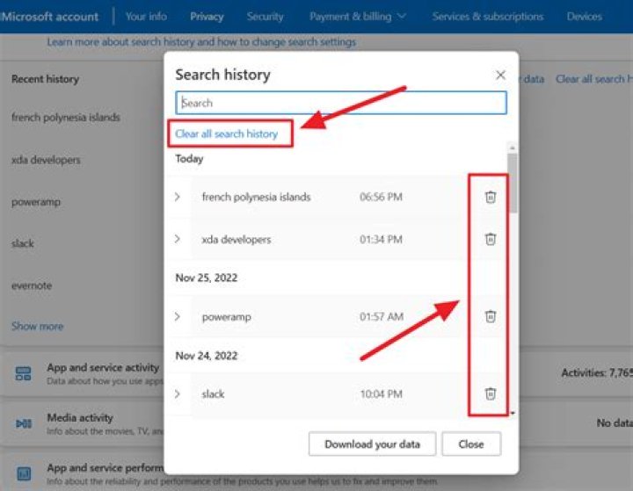
Task: Click the Search history search field
Action: 341,103
